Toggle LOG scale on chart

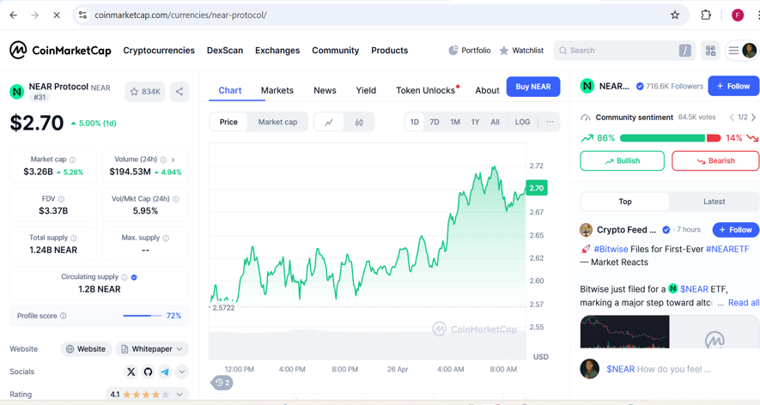(x=522, y=122)
